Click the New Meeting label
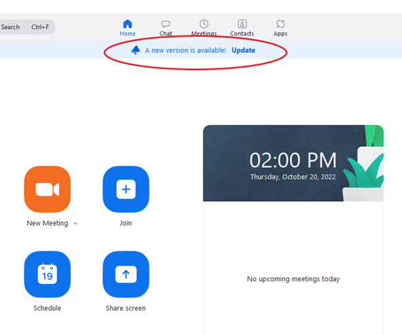This screenshot has width=402, height=335. pyautogui.click(x=48, y=223)
